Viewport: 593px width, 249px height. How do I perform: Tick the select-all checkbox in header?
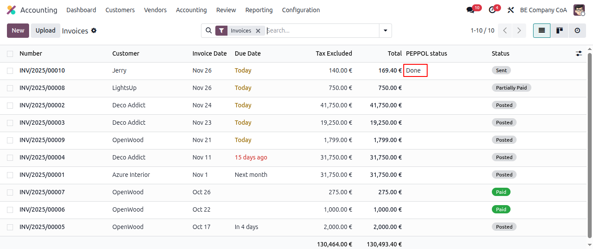10,53
